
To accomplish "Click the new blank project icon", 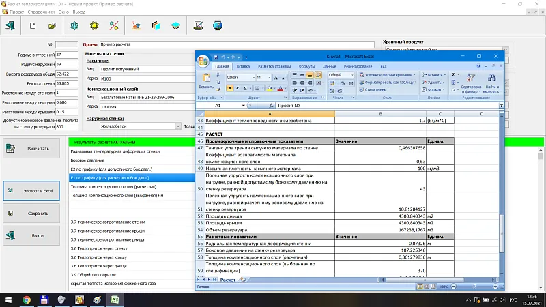I will [x=32, y=26].
